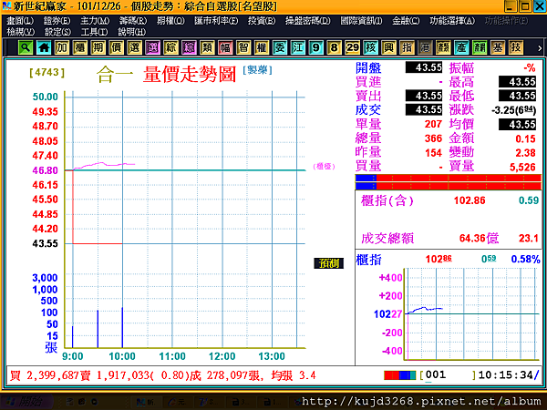Go to the home screen icon
Image resolution: width=547 pixels, height=410 pixels.
(44, 47)
